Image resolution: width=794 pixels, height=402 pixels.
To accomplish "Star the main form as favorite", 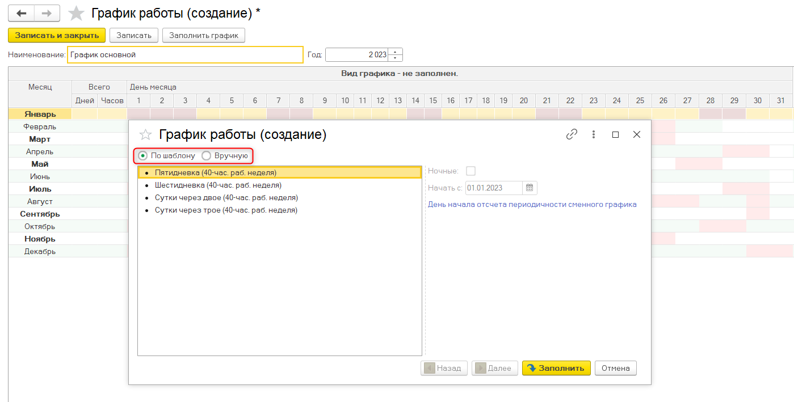I will [x=76, y=14].
